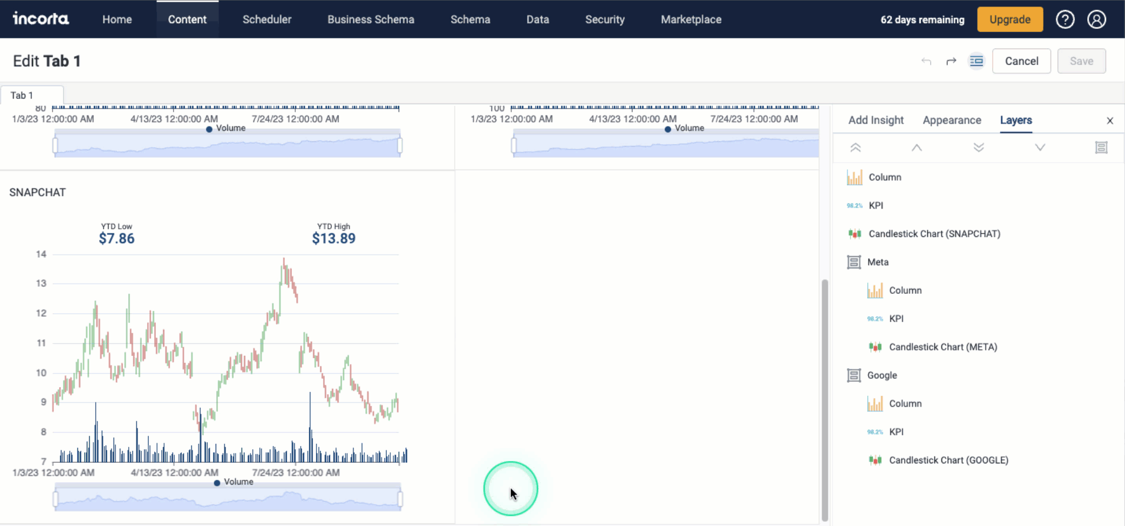Select the Layers tab
The width and height of the screenshot is (1125, 526).
click(x=1016, y=120)
